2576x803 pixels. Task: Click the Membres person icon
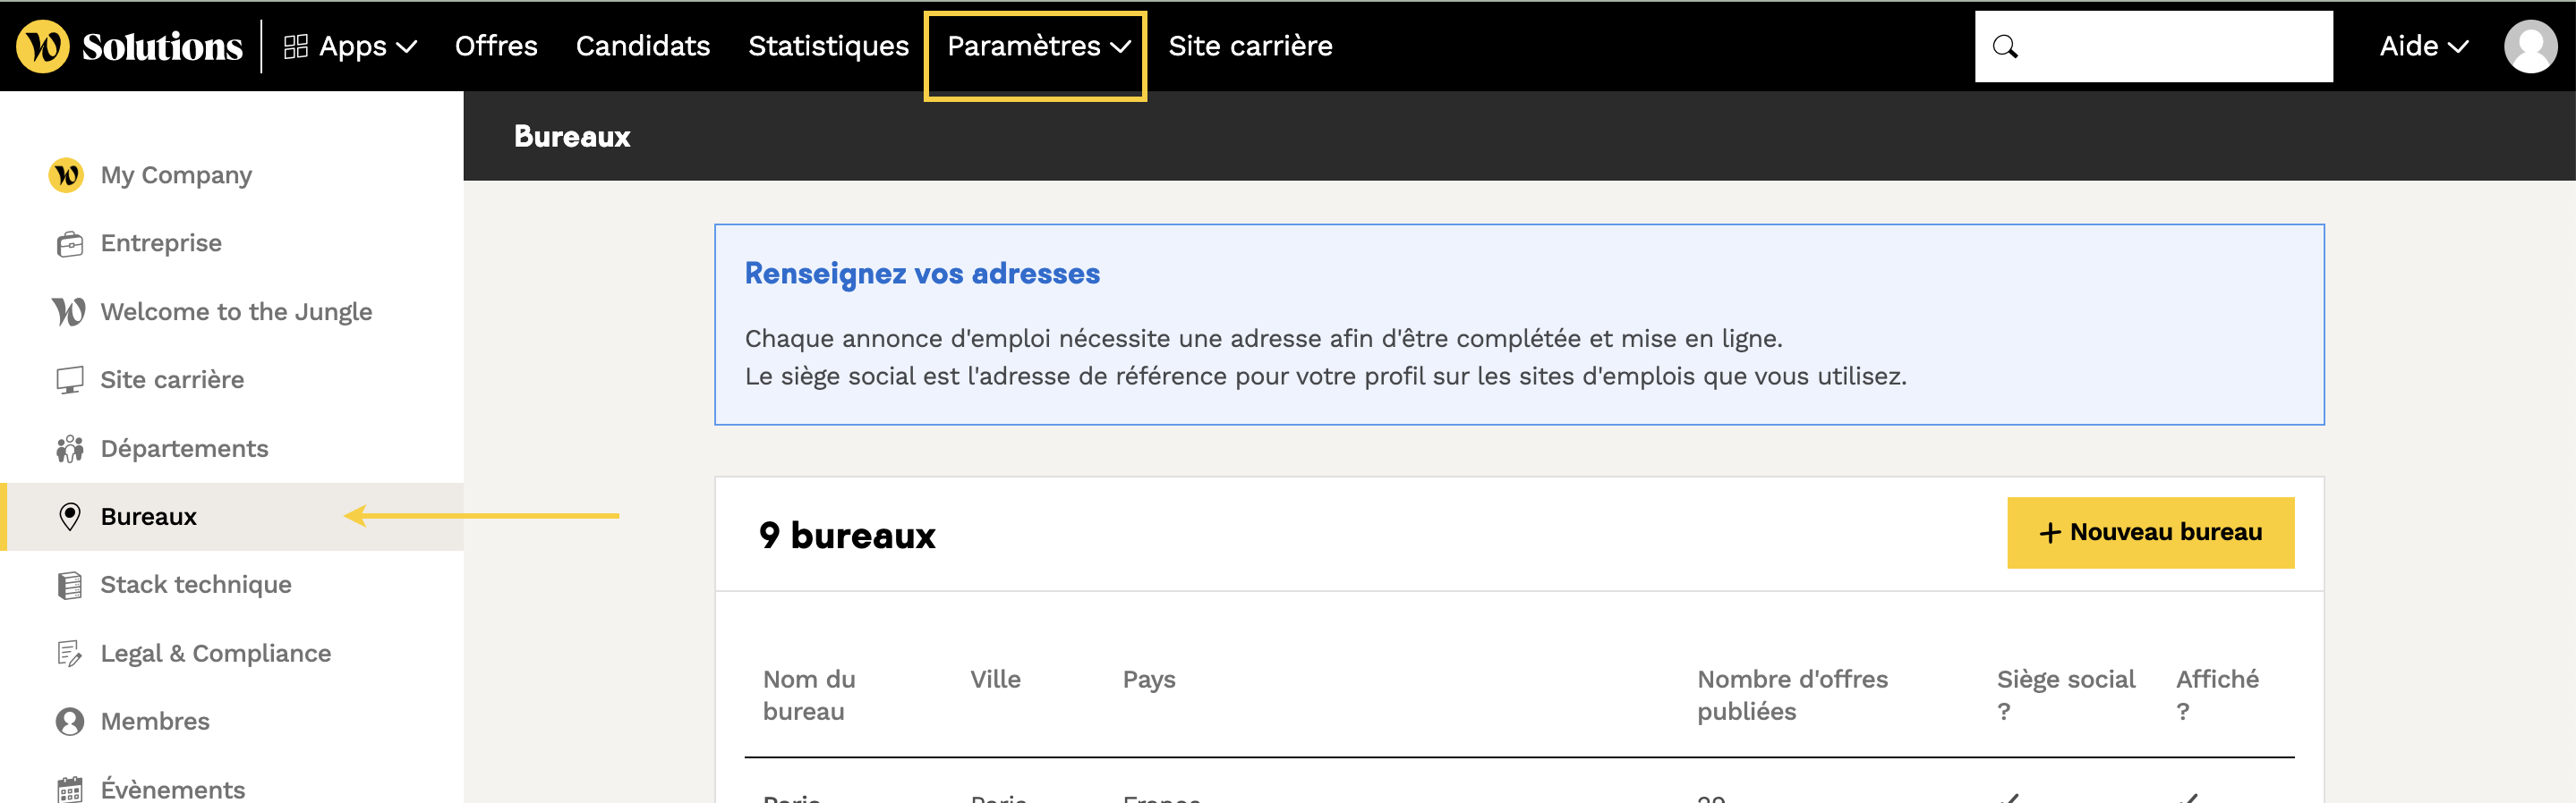69,721
